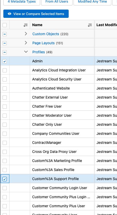117x215 pixels.
Task: Select Authenticated Website name
Action: (x=51, y=88)
